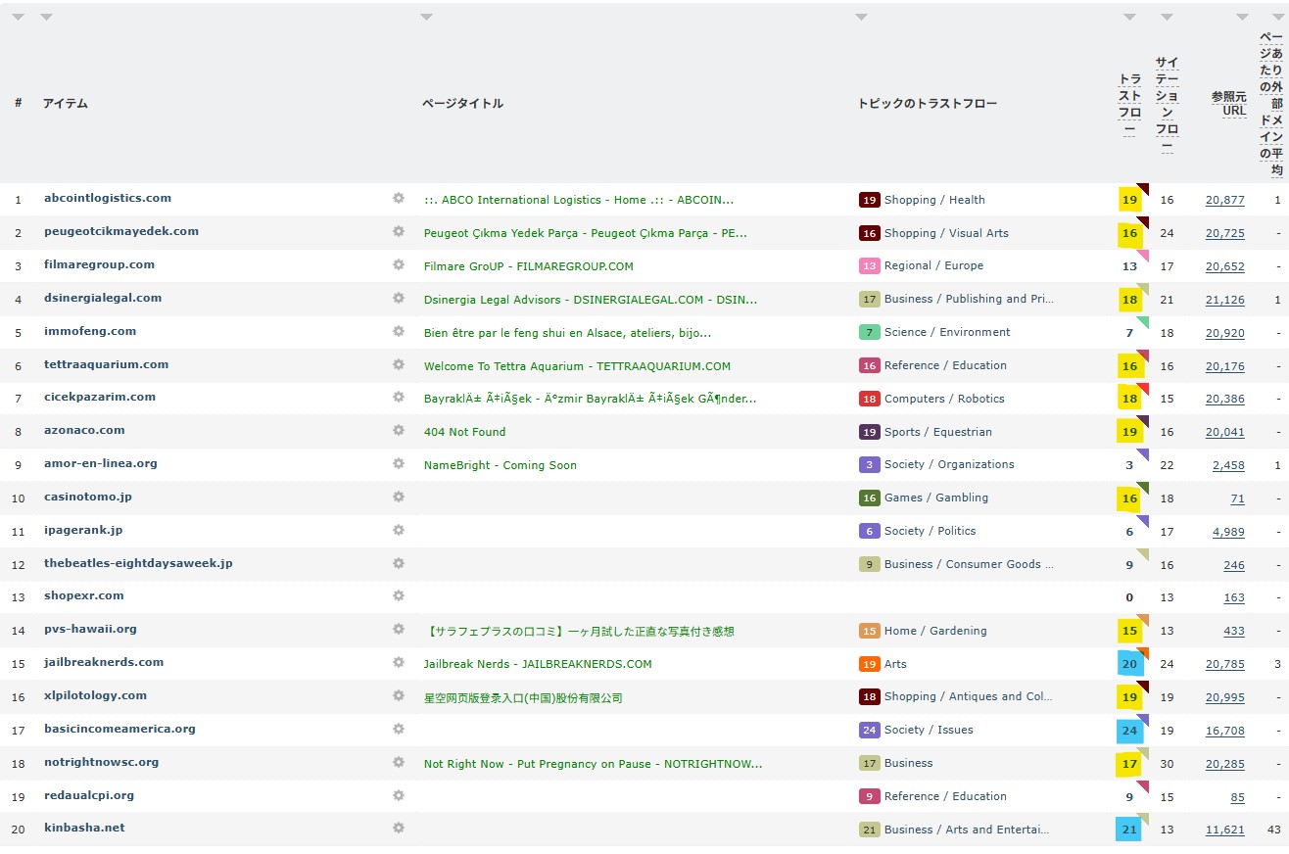Open gear options for filmaregroup.com
1289x854 pixels.
(x=399, y=264)
